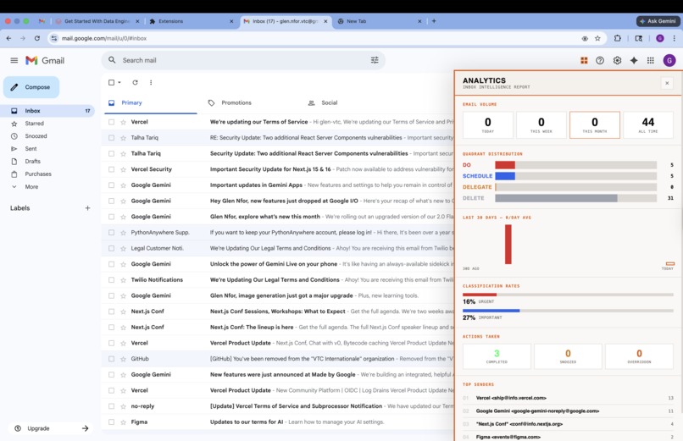Switch to the Social tab
Screen dimensions: 683x441
(x=329, y=102)
